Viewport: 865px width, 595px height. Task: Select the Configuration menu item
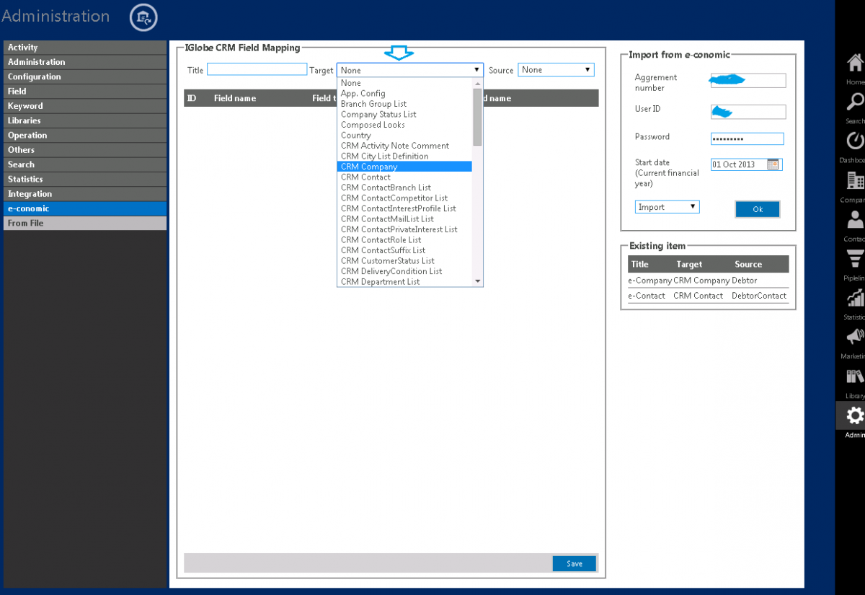85,76
